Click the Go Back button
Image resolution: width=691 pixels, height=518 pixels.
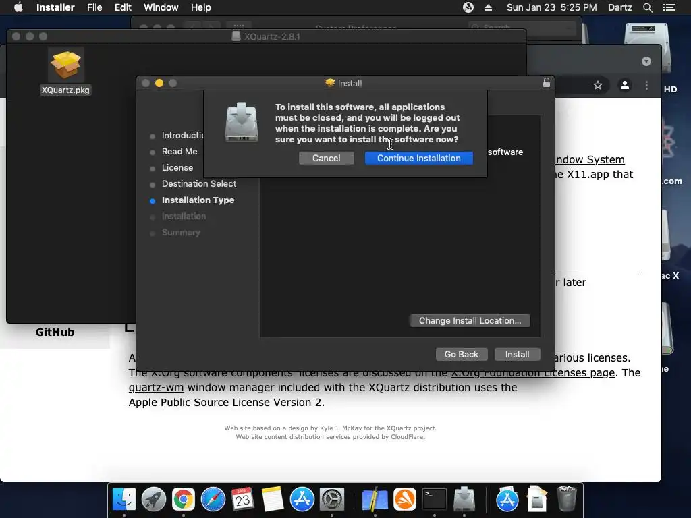tap(462, 354)
